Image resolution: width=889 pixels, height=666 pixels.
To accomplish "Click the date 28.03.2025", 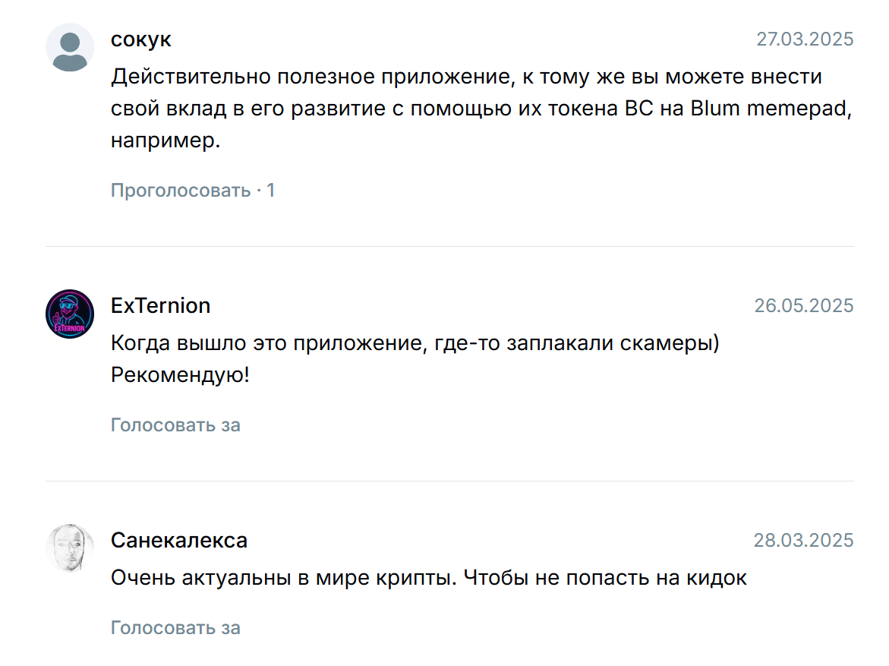I will tap(803, 541).
